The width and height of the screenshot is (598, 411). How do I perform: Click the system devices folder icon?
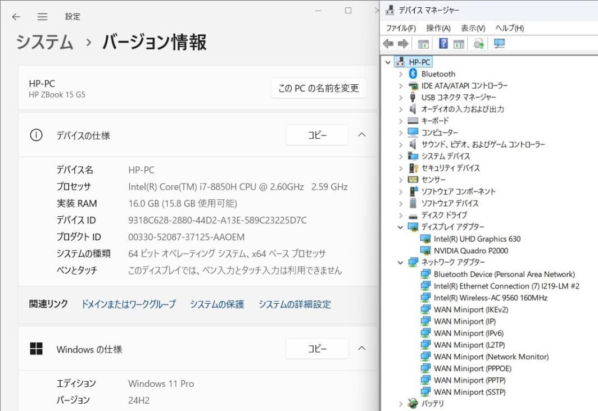coord(413,156)
